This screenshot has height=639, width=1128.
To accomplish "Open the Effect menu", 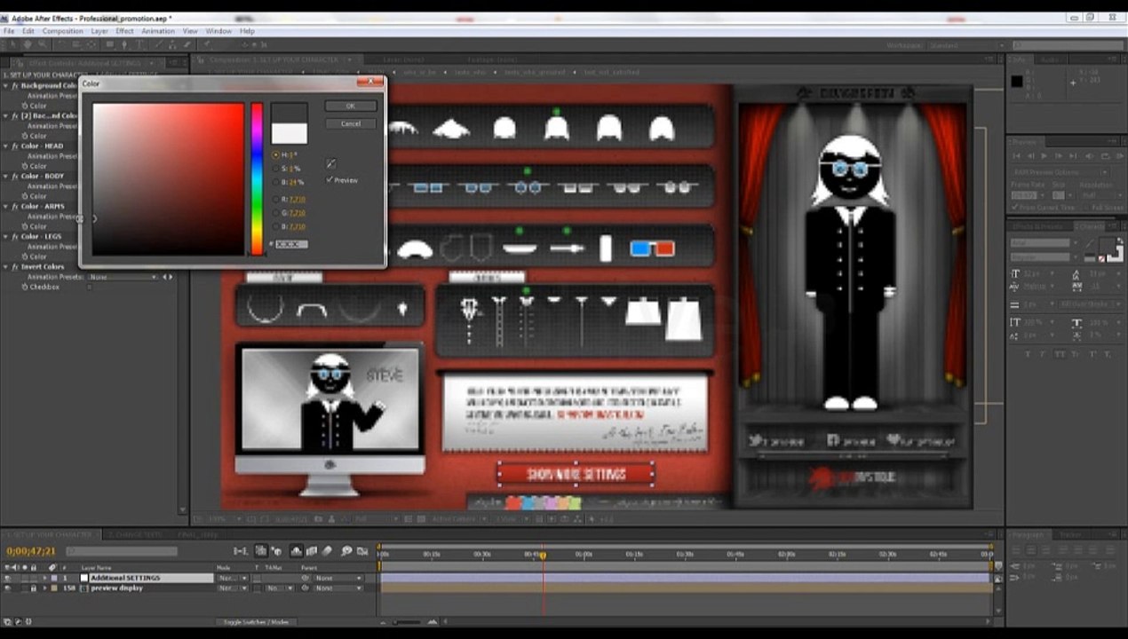I will [x=124, y=31].
